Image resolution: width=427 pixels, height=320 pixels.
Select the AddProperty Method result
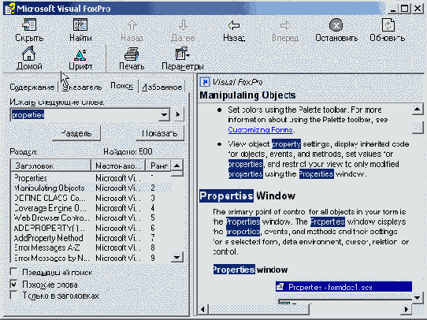[91, 238]
